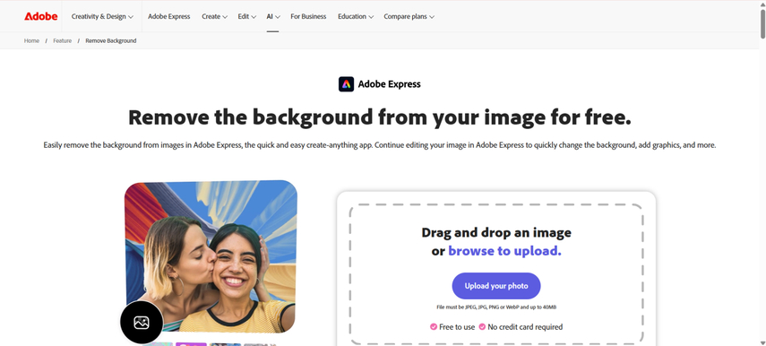Viewport: 766px width, 346px height.
Task: Click the Remove the background headline
Action: [x=380, y=117]
